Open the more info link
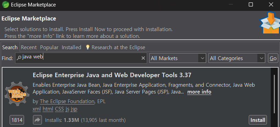Viewport: 280px width, 127px height. pos(199,92)
